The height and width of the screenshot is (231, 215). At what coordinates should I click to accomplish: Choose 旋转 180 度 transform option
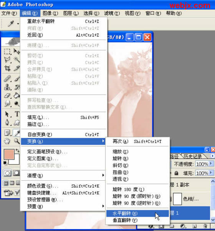[137, 189]
